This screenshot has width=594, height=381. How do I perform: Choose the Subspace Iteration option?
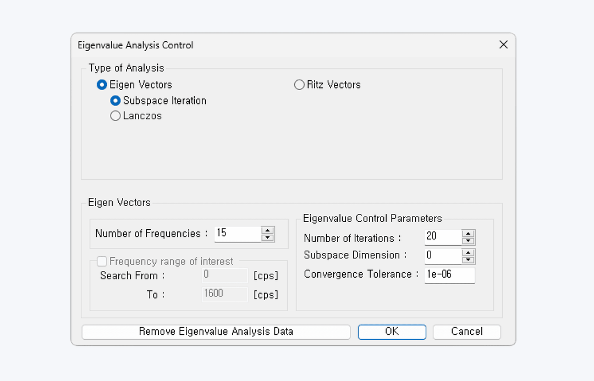pyautogui.click(x=115, y=101)
